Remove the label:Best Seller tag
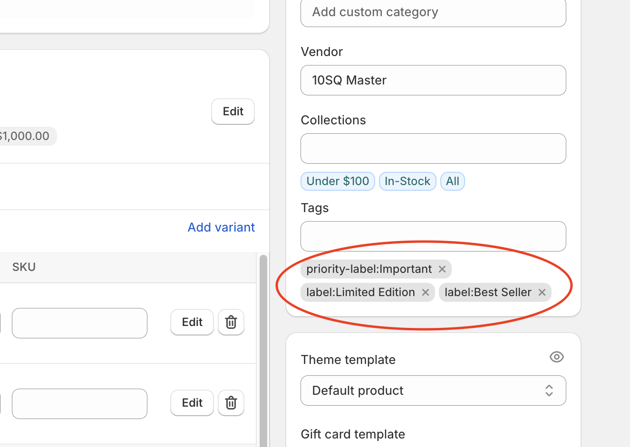 (542, 292)
